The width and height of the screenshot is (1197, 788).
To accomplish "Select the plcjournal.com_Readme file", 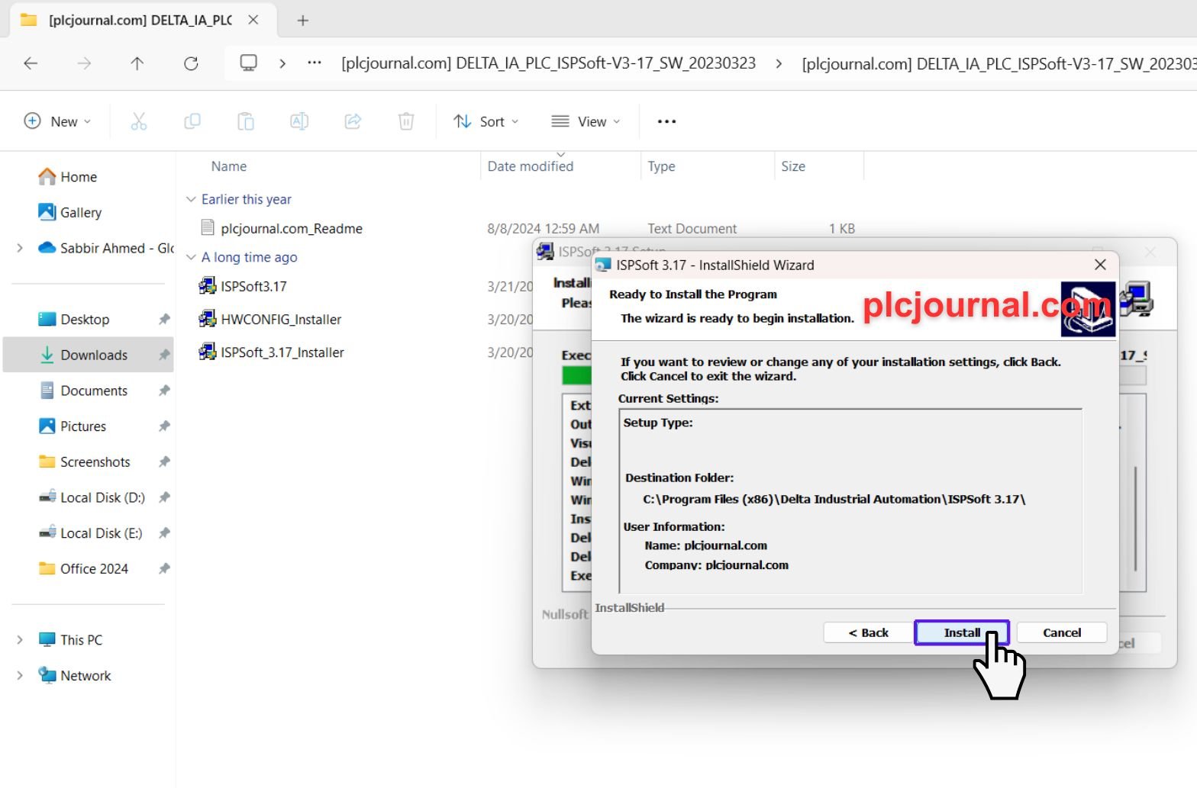I will [291, 228].
